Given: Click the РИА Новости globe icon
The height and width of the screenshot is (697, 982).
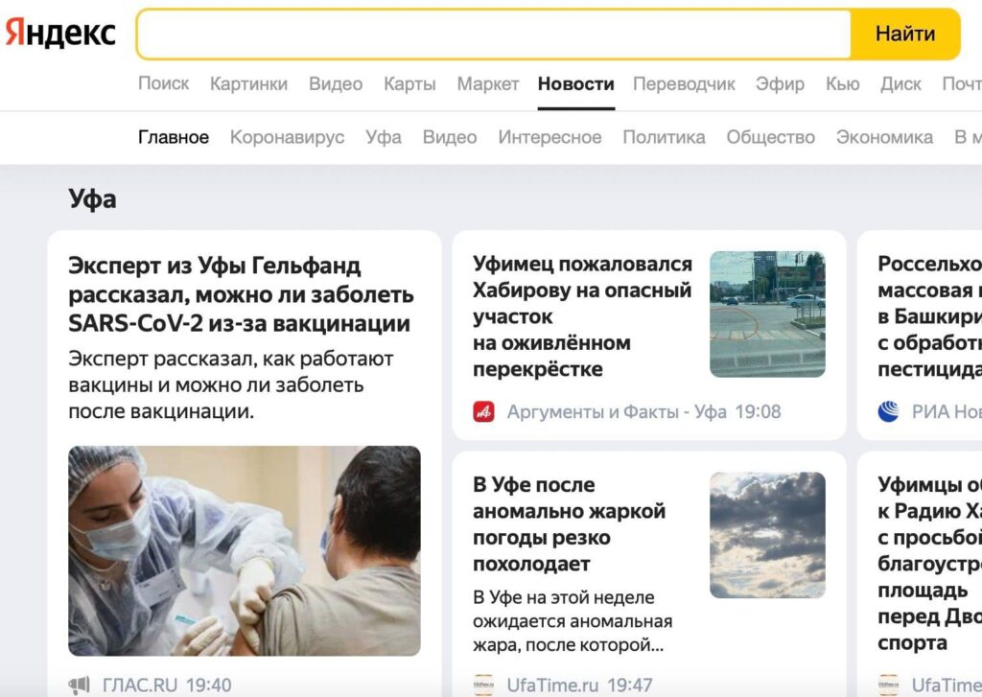Looking at the screenshot, I should pyautogui.click(x=888, y=412).
